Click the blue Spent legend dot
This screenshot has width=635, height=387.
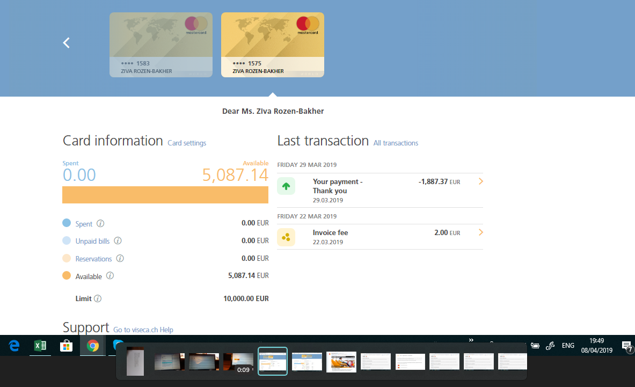(67, 223)
